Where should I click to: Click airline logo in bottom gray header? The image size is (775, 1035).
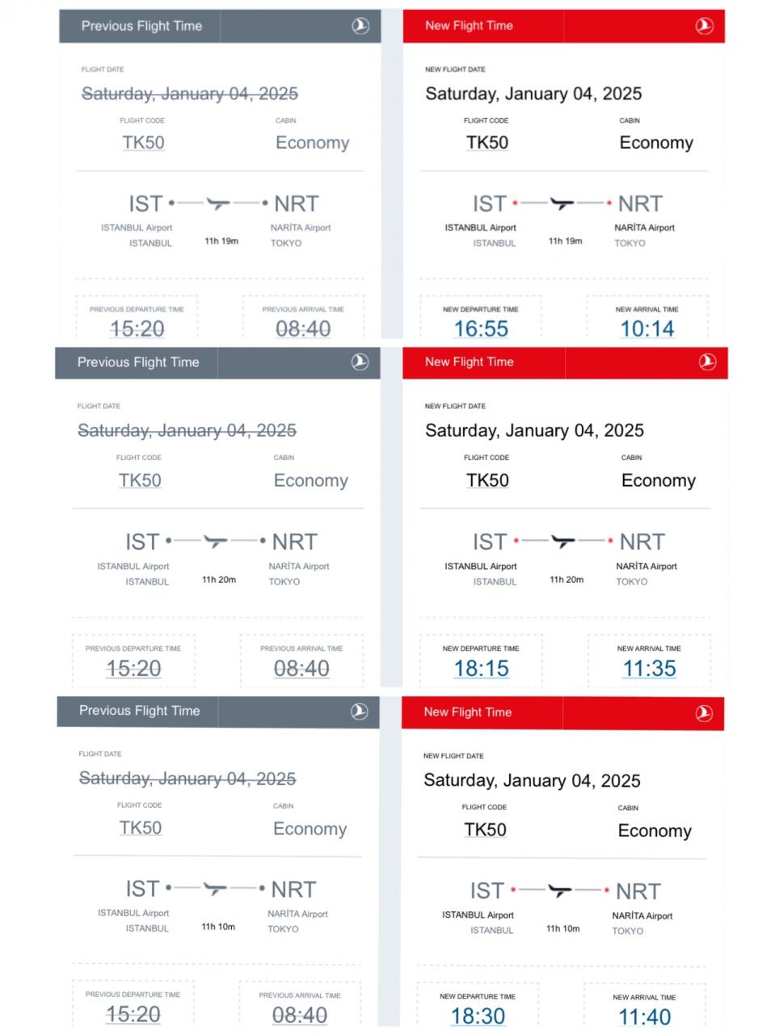coord(359,712)
